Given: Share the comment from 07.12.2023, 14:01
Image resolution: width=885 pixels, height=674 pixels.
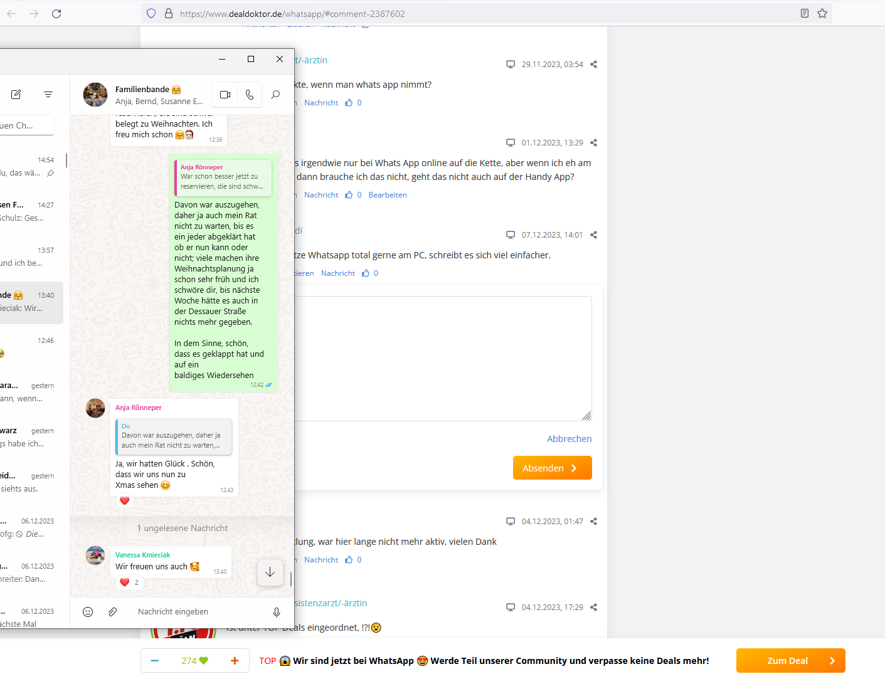Looking at the screenshot, I should (593, 234).
